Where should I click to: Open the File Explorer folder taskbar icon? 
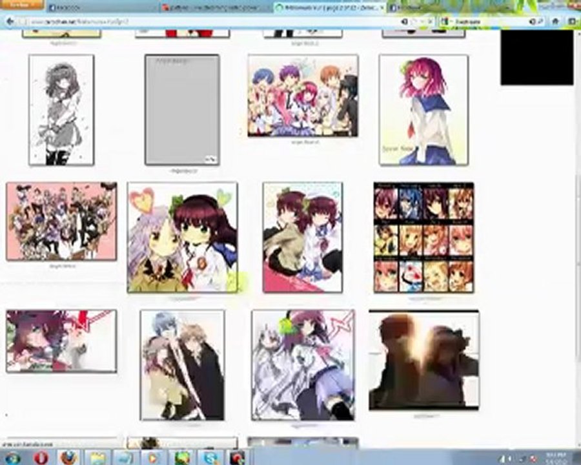click(x=97, y=458)
